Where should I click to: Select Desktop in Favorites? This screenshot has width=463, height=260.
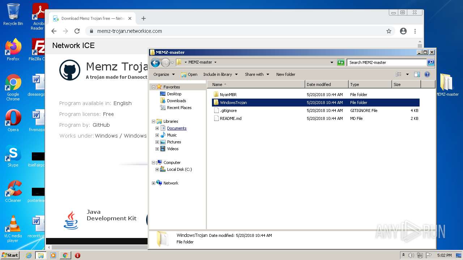point(174,94)
